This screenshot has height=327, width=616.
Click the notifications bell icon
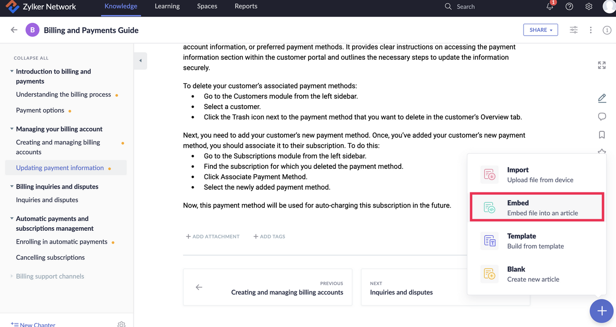549,7
